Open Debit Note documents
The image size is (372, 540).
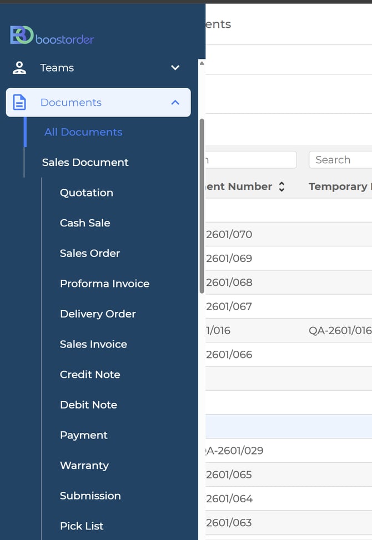88,405
